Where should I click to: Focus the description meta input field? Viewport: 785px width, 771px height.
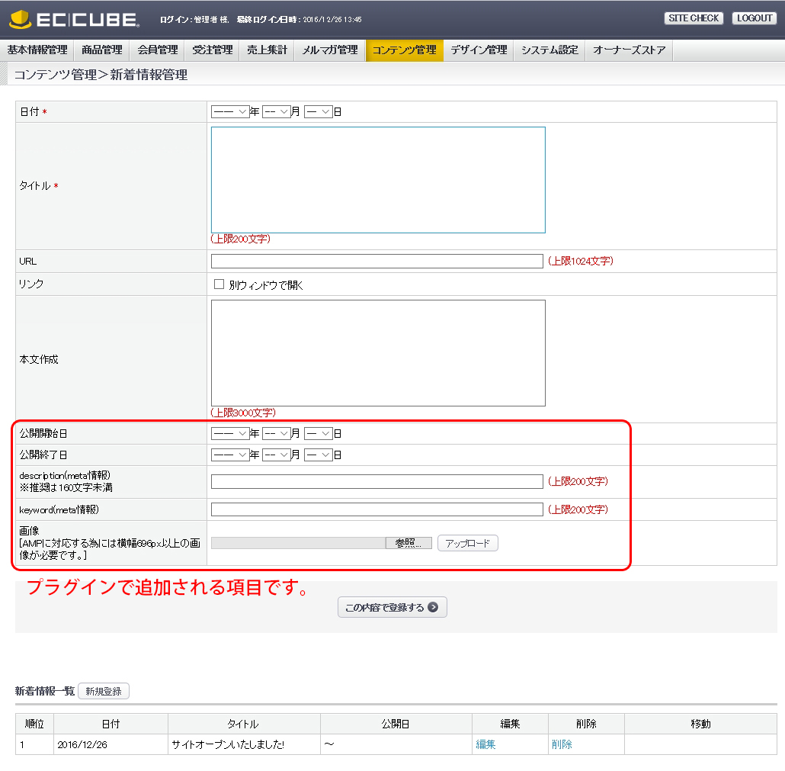pyautogui.click(x=377, y=481)
